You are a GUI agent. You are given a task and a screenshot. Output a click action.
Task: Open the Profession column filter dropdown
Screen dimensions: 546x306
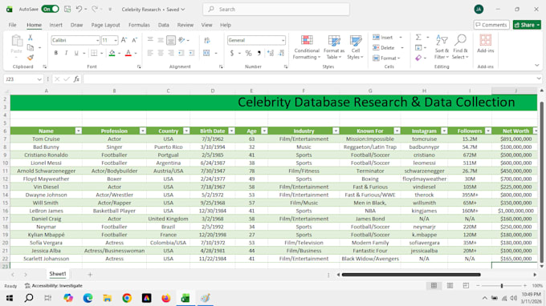[143, 131]
